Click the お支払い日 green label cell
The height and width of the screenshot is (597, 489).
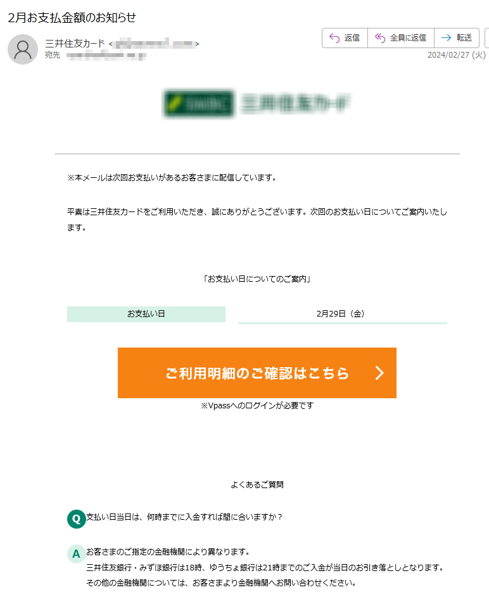[146, 314]
